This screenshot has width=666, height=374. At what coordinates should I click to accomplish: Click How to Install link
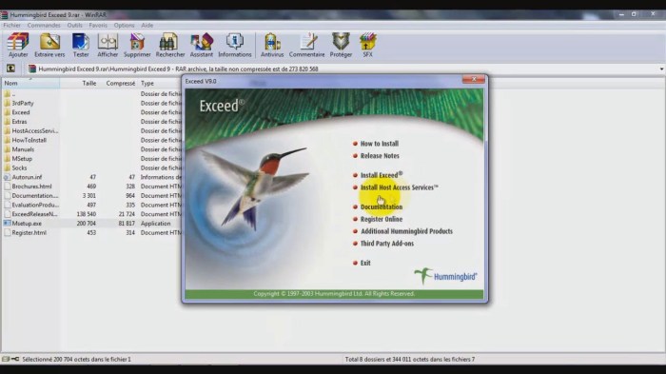click(380, 144)
